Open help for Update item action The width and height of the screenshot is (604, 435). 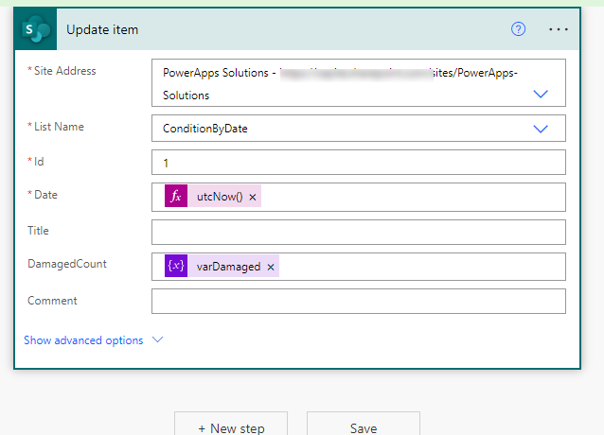(x=518, y=29)
